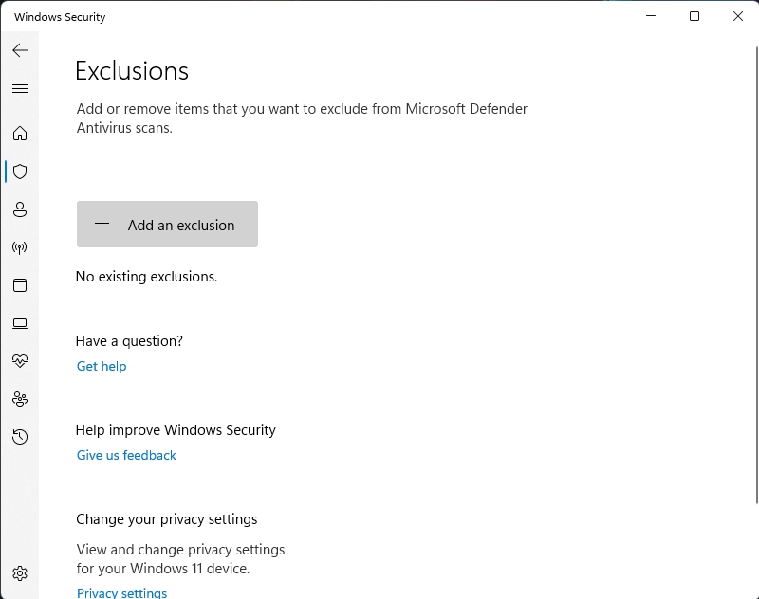The width and height of the screenshot is (759, 599).
Task: Open the Home section icon
Action: point(20,133)
